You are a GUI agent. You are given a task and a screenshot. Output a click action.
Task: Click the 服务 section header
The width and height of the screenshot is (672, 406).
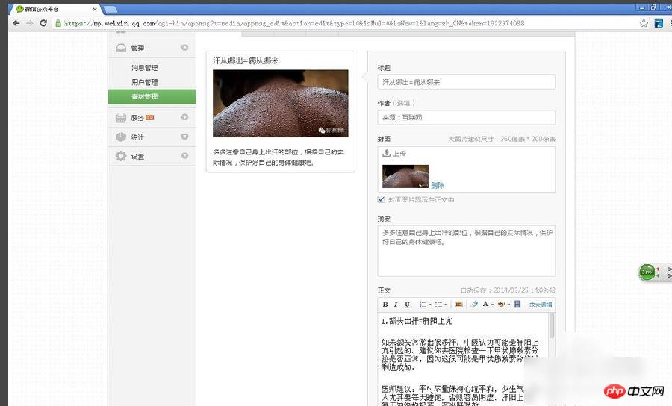(x=152, y=117)
